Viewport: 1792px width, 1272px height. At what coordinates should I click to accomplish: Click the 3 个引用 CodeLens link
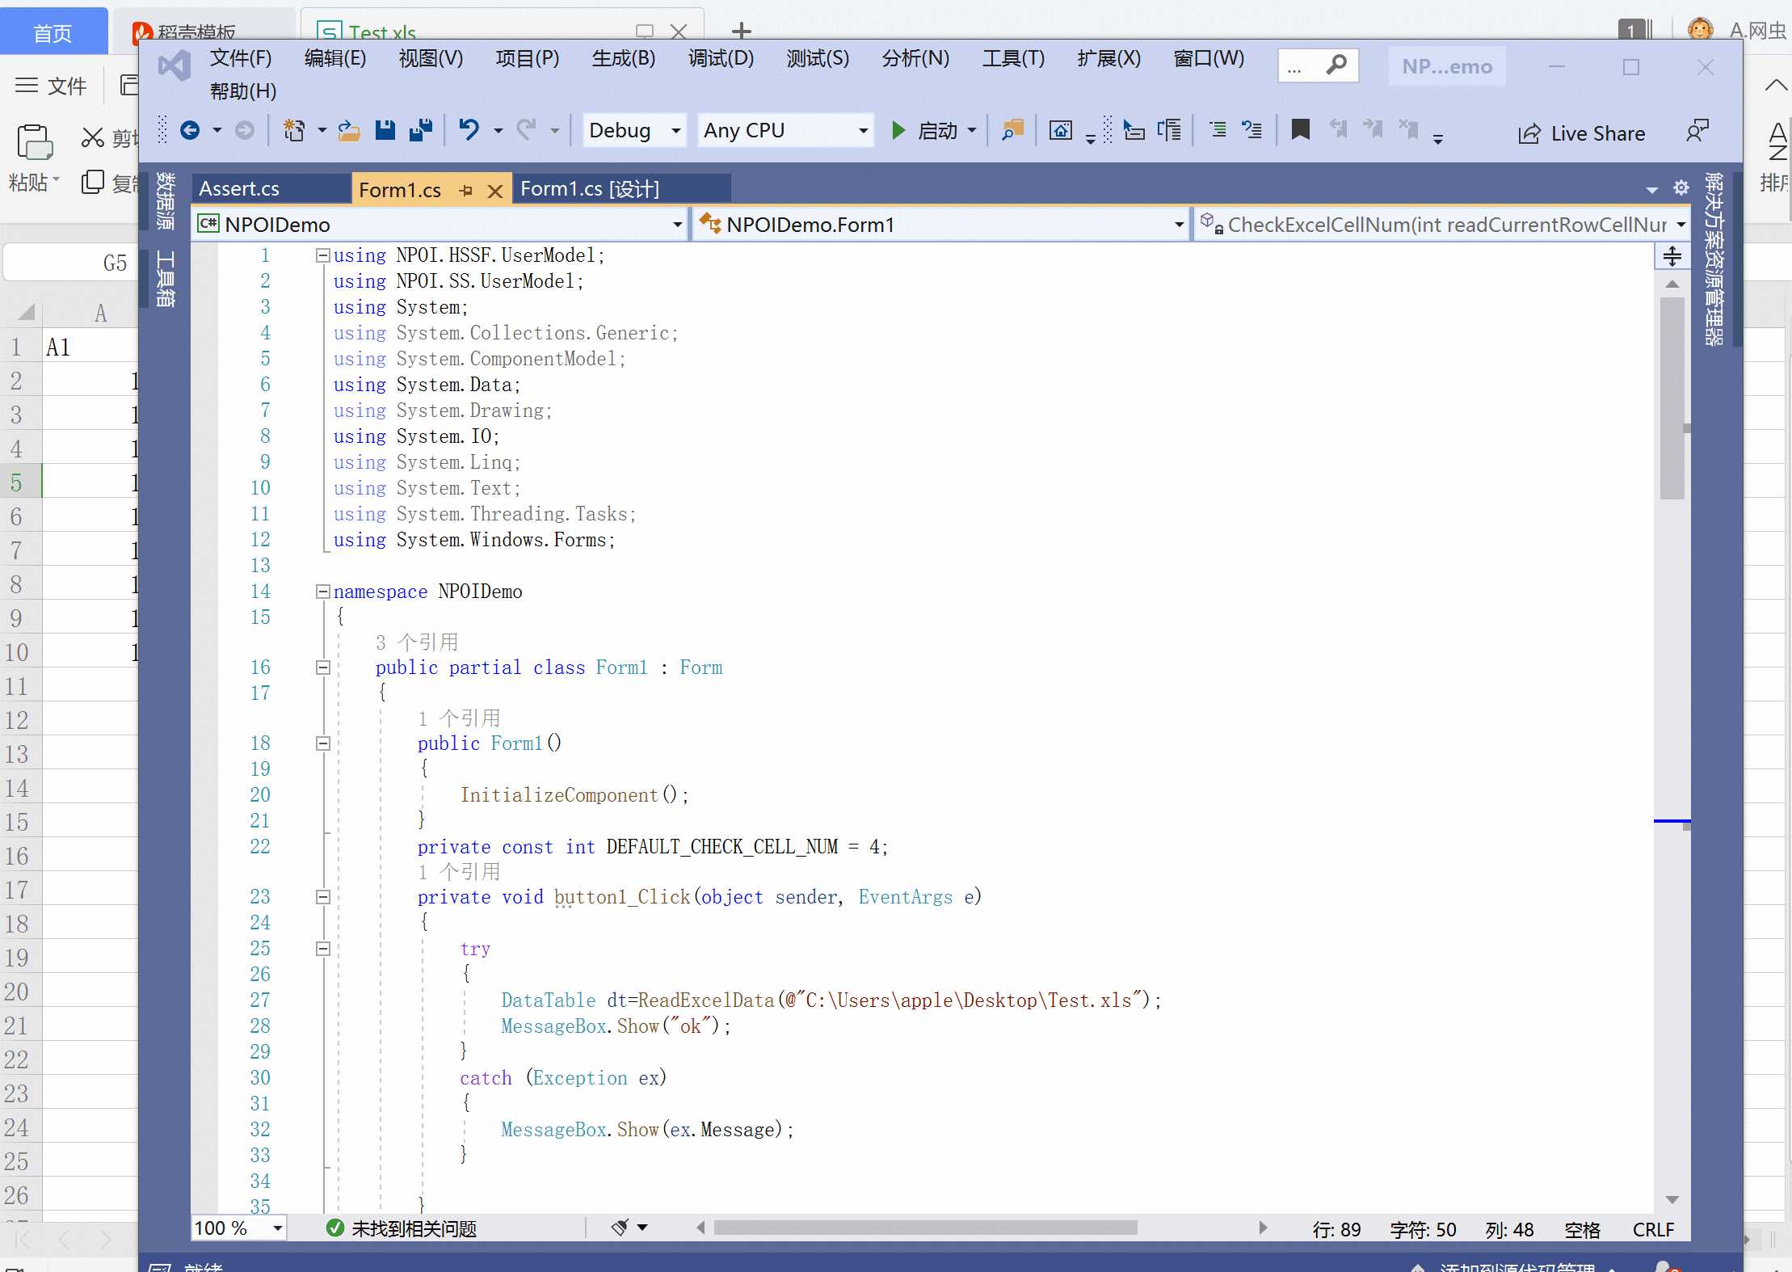pos(417,642)
